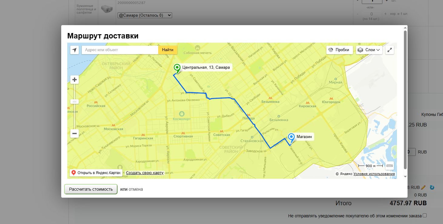
Task: Open the Условия использования link
Action: [x=374, y=174]
